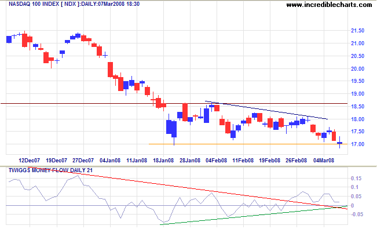Click the 26Feb08 date label

(297, 161)
